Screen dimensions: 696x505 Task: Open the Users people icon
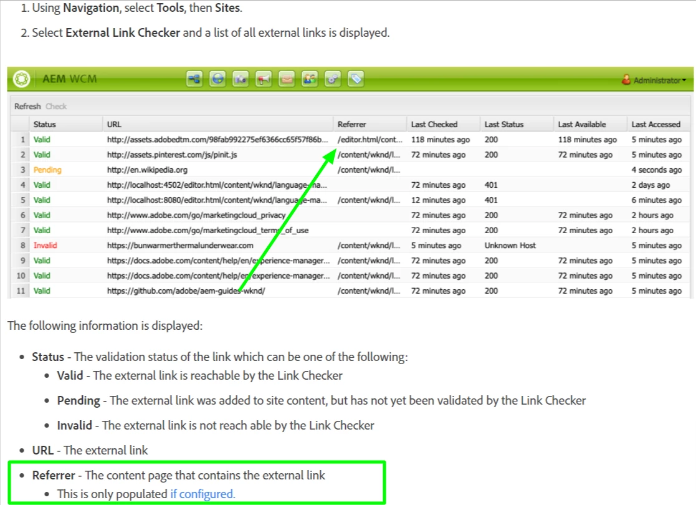coord(310,79)
